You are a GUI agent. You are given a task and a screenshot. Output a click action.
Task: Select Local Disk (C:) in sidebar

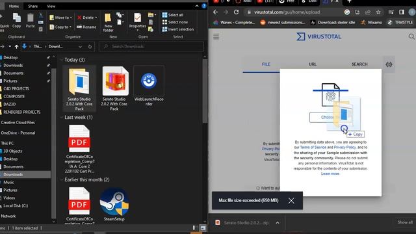16,205
